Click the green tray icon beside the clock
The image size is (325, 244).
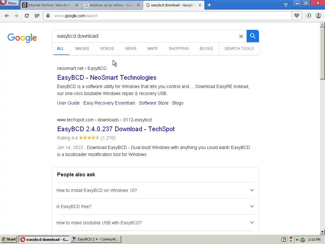(302, 240)
